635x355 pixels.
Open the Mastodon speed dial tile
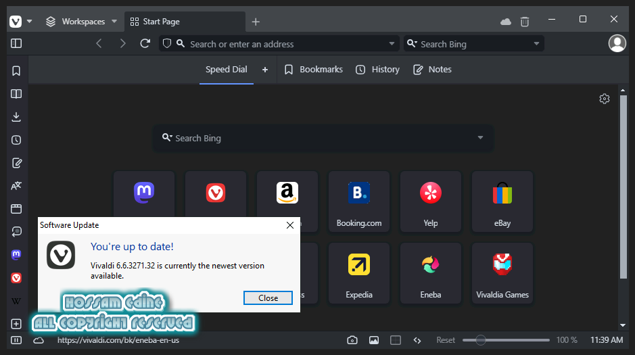(144, 195)
